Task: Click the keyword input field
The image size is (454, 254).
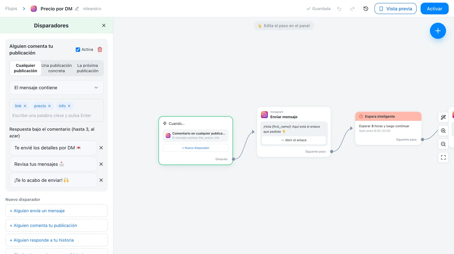Action: click(56, 115)
